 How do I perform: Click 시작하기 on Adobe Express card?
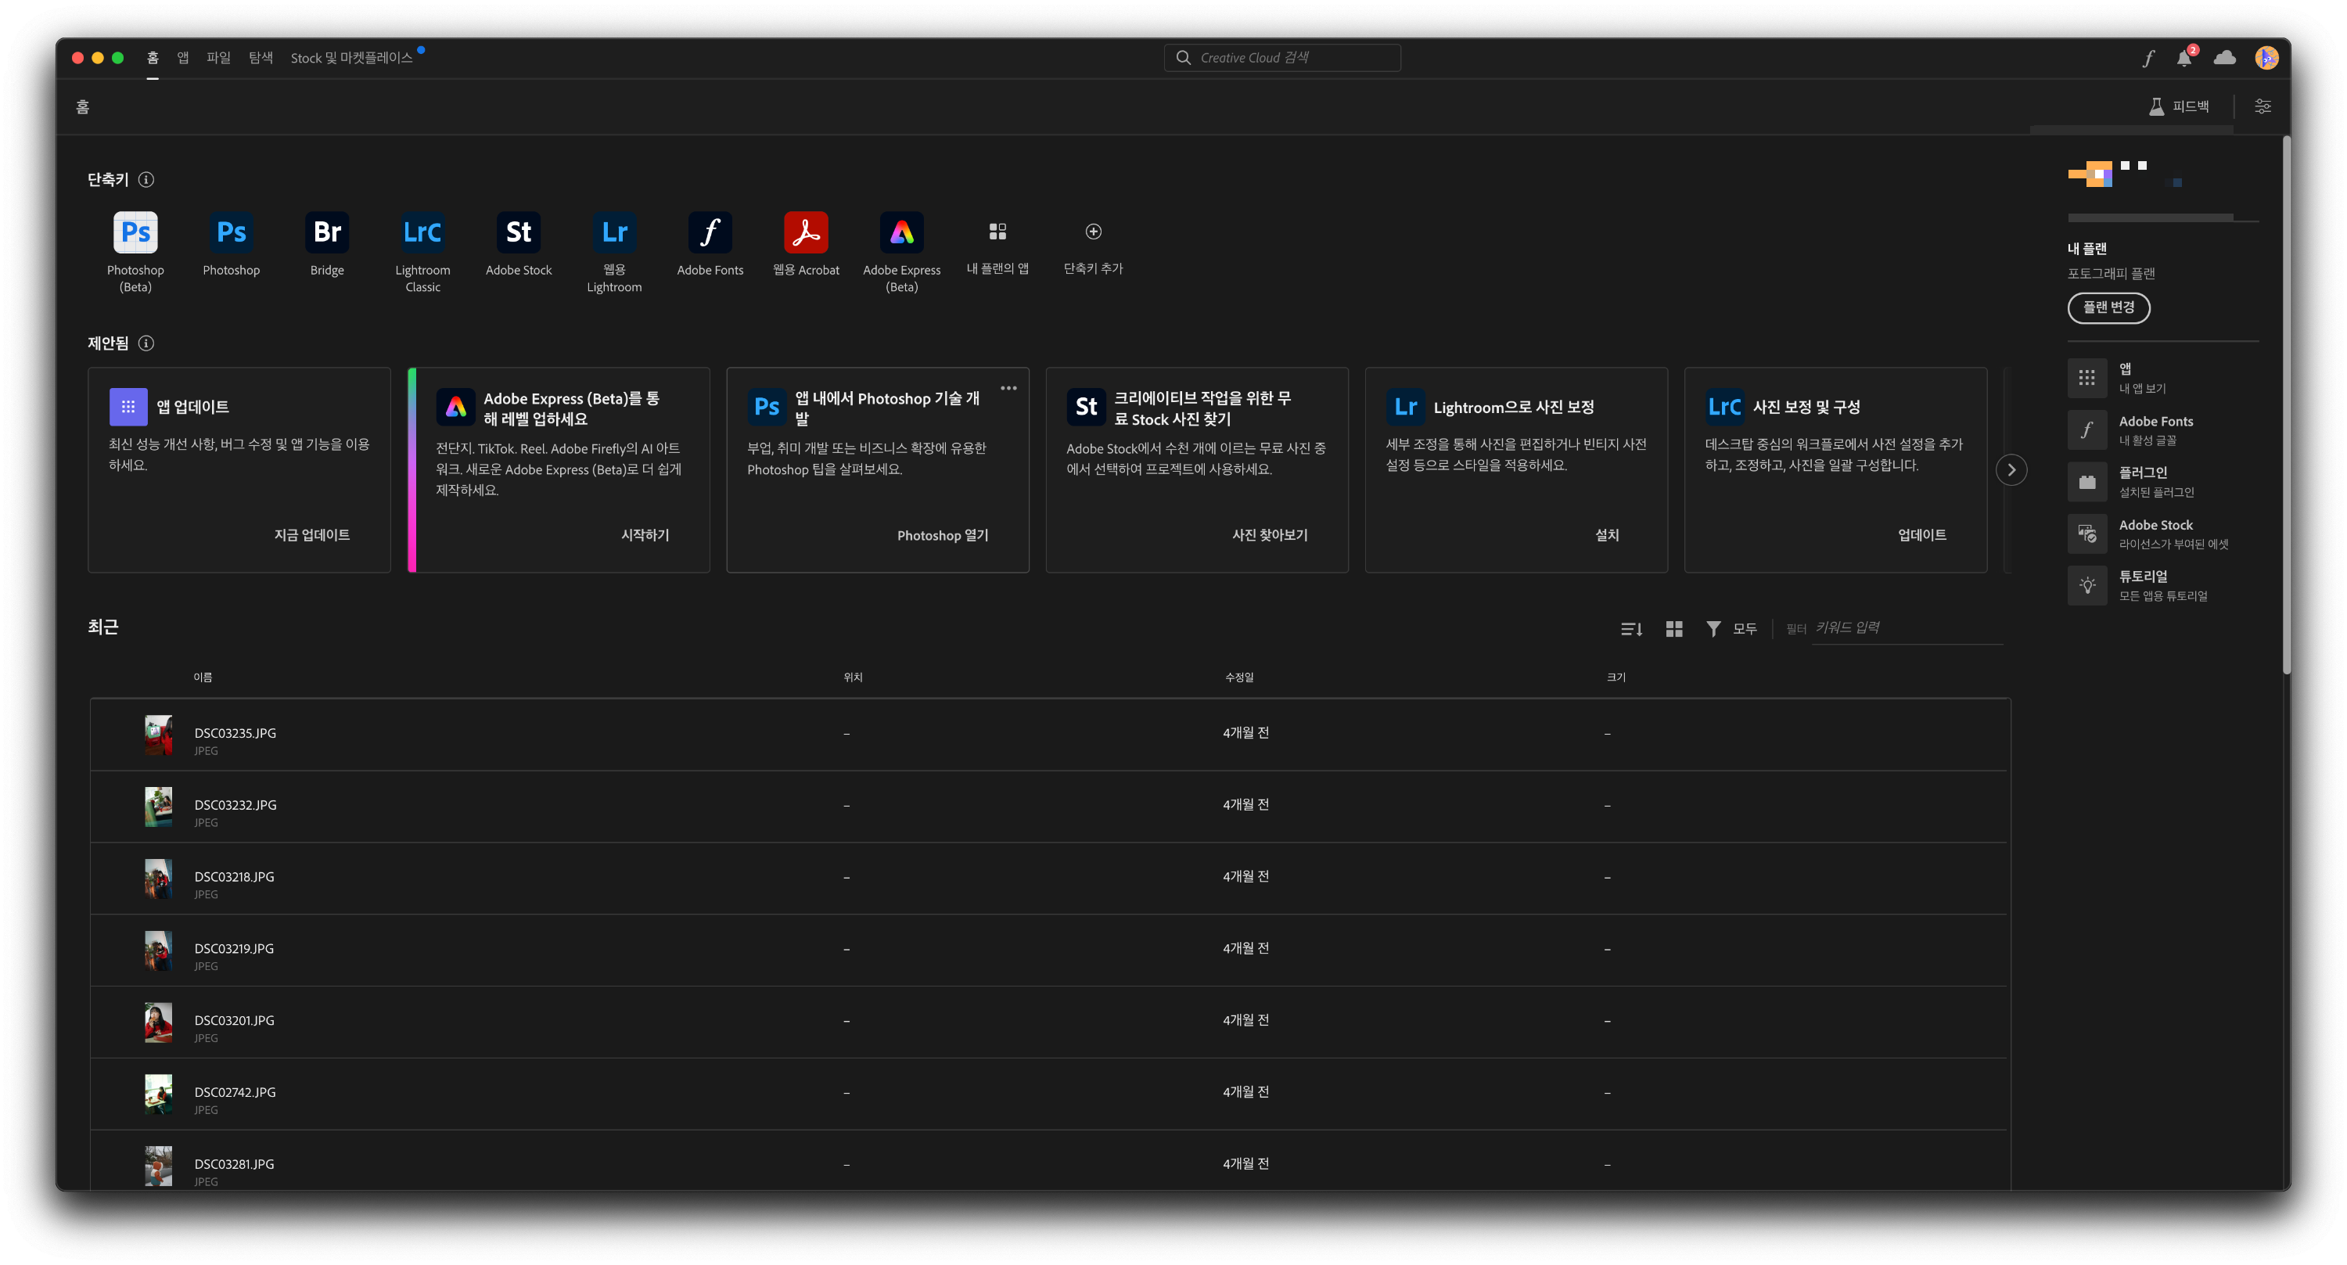pyautogui.click(x=645, y=535)
